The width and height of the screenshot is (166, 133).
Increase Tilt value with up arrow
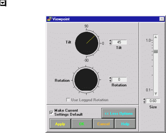click(x=110, y=41)
